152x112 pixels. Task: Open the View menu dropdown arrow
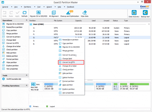pos(22,7)
